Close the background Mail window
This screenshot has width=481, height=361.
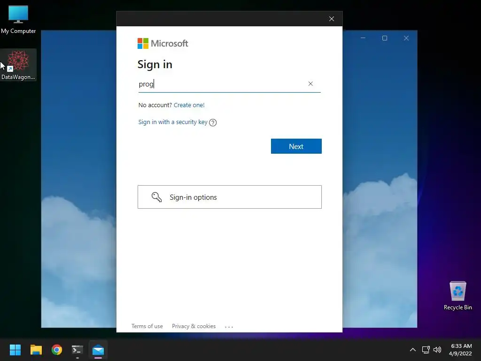coord(406,38)
